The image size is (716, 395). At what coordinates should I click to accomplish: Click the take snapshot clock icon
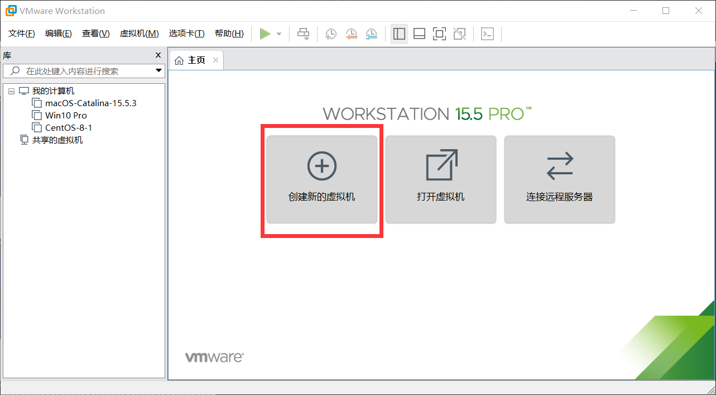tap(331, 34)
